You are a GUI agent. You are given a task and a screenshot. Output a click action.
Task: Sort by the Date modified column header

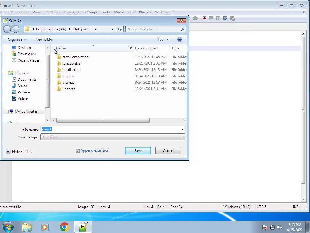click(146, 48)
